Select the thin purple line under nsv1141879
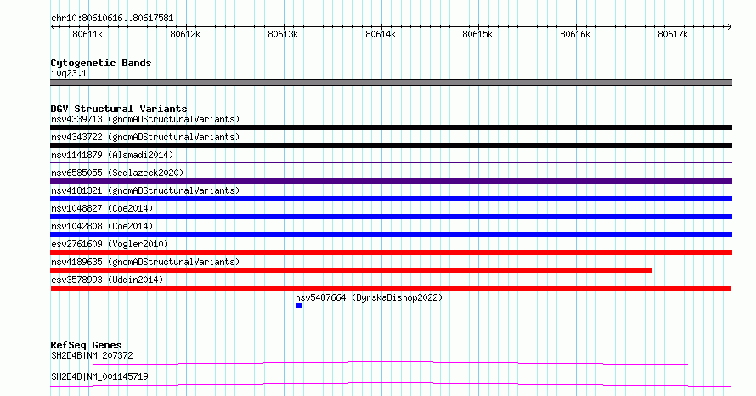 [391, 162]
